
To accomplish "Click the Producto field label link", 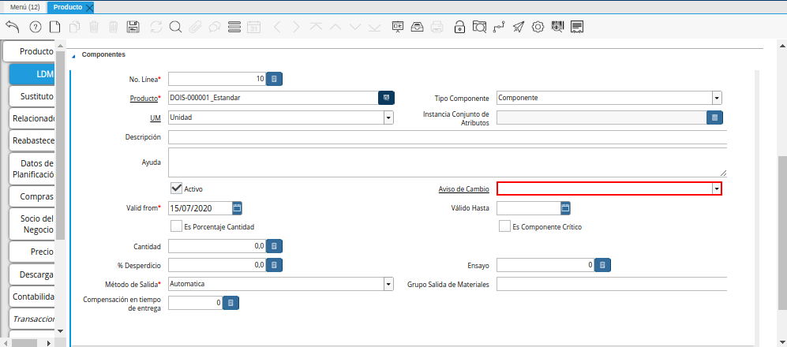I will [x=143, y=99].
